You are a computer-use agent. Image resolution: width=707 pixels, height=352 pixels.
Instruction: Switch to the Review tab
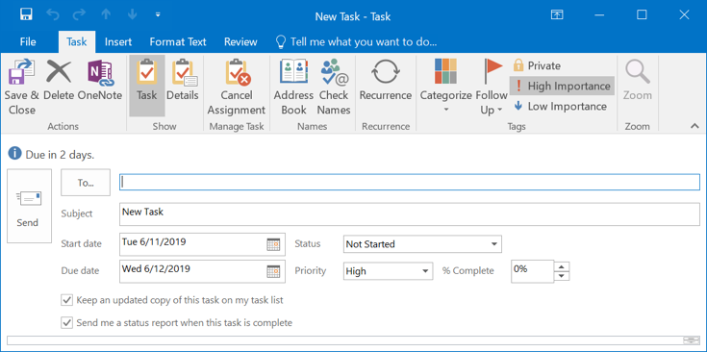(240, 42)
